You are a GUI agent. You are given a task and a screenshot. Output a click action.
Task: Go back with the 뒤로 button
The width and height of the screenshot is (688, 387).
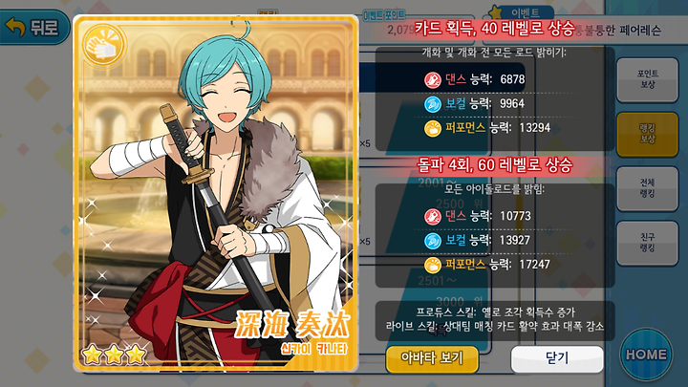point(34,27)
